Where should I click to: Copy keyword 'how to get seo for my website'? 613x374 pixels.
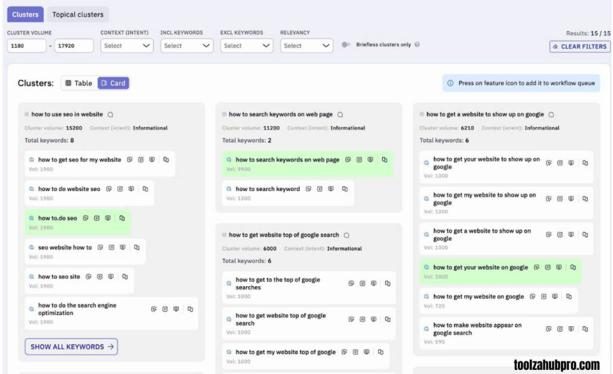tap(166, 160)
